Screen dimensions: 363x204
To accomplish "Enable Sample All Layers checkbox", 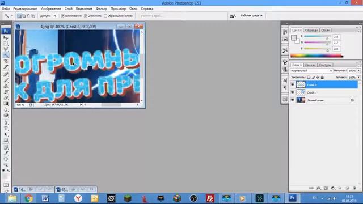I will coord(105,16).
